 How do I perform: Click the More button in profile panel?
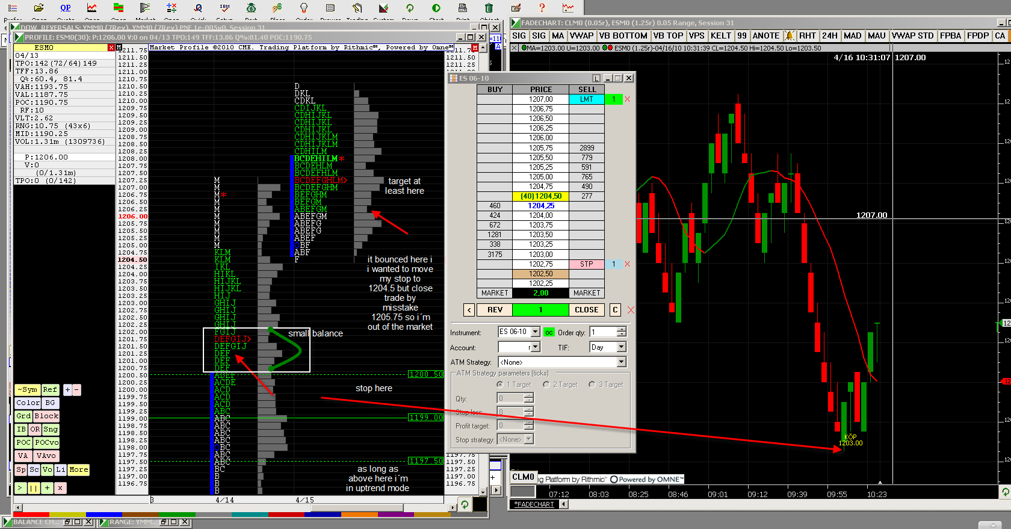point(79,469)
